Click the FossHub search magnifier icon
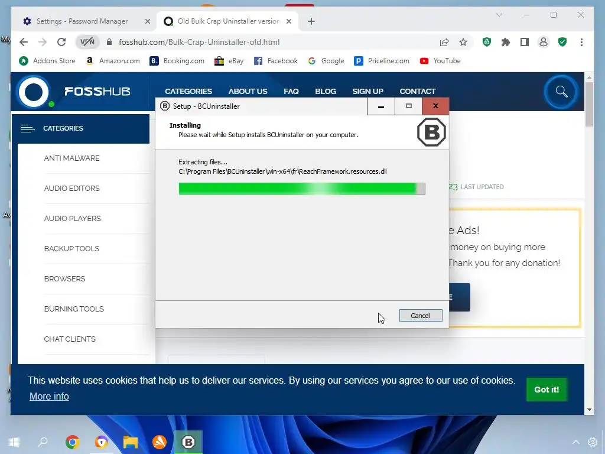Image resolution: width=605 pixels, height=454 pixels. click(561, 92)
